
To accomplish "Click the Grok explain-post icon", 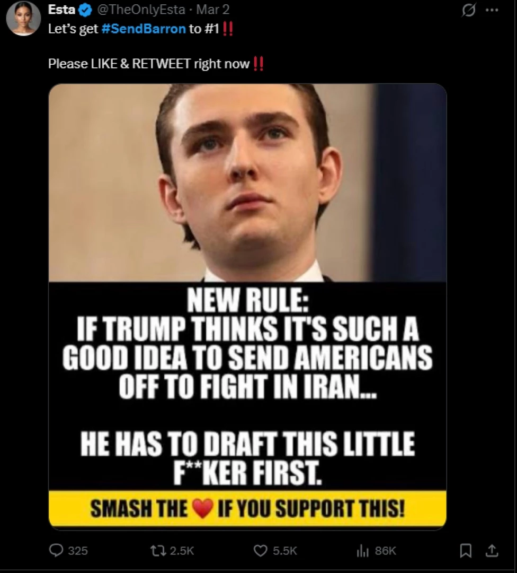I will 468,10.
